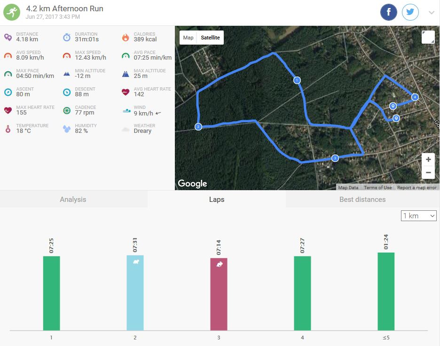Switch to standard Map view
Viewport: 440px width, 346px height.
(x=188, y=38)
